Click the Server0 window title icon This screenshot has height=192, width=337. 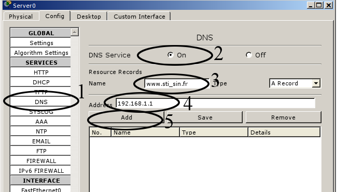point(8,4)
